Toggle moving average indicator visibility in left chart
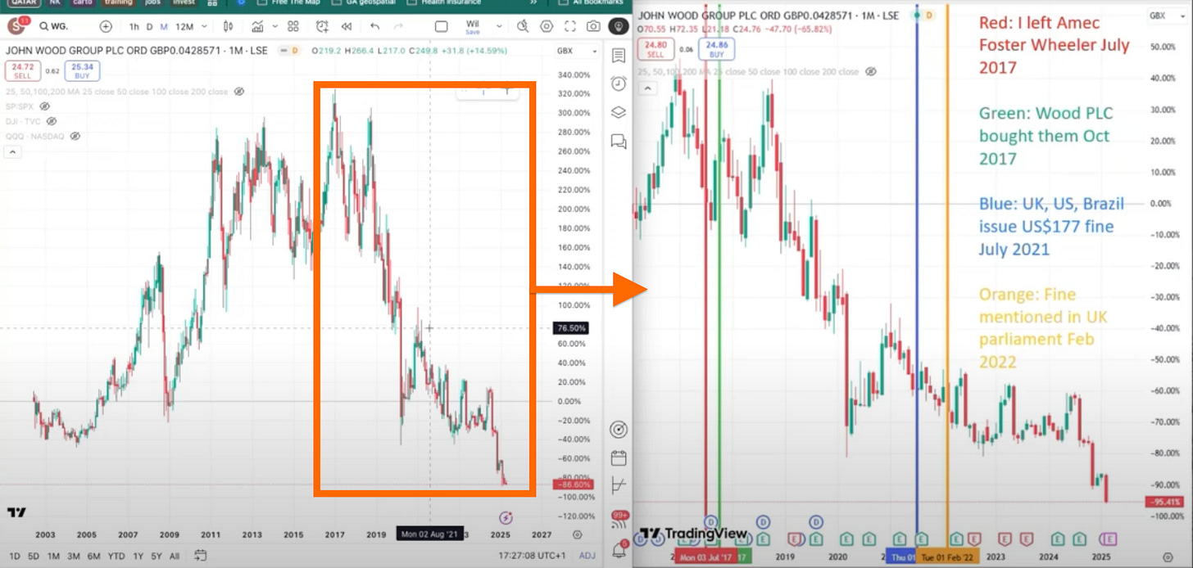This screenshot has height=568, width=1193. [239, 92]
